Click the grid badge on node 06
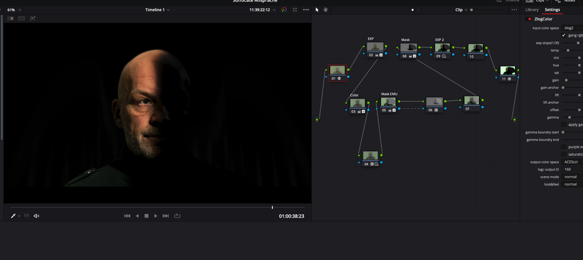The height and width of the screenshot is (260, 583). point(436,110)
